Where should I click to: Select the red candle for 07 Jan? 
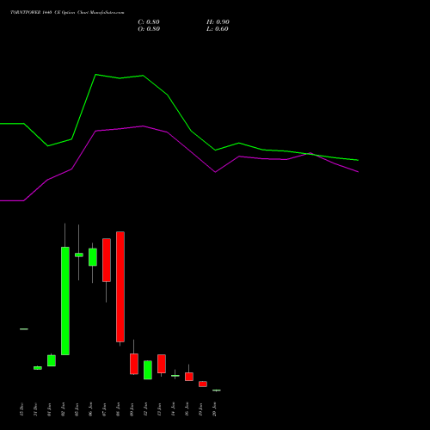click(107, 260)
